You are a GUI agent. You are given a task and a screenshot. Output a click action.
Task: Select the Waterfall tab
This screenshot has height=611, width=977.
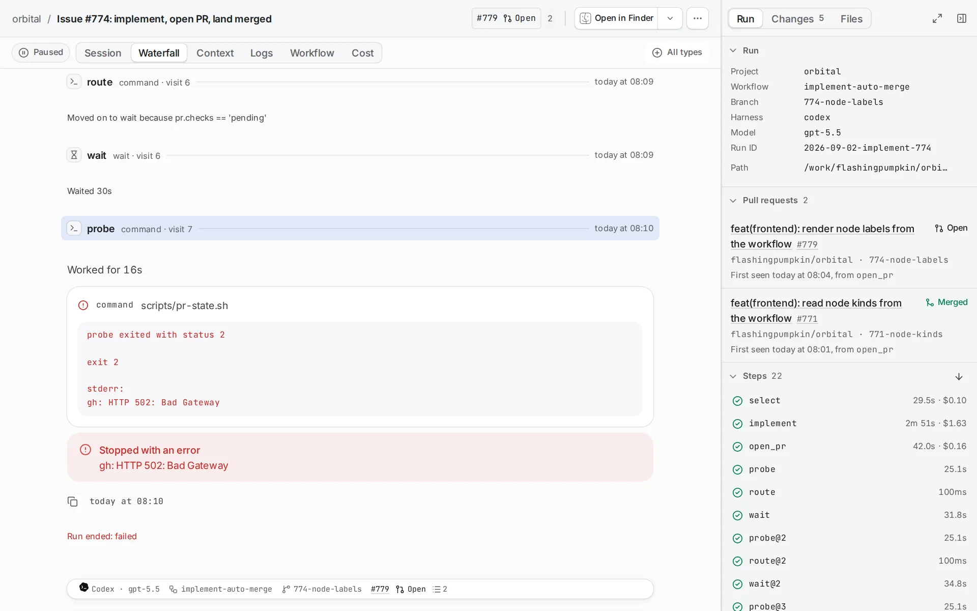(x=159, y=53)
